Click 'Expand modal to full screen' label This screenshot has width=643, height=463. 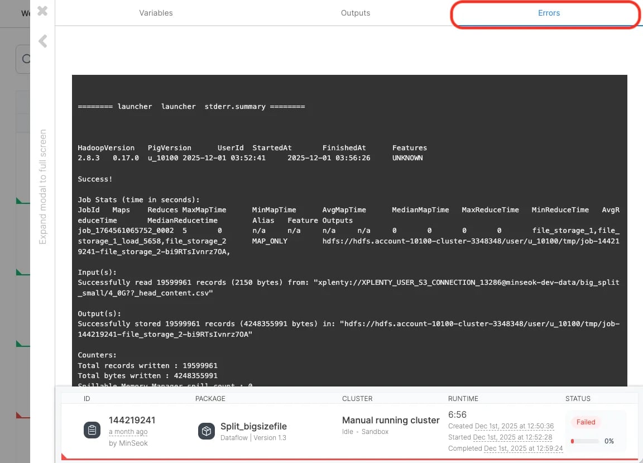coord(42,187)
